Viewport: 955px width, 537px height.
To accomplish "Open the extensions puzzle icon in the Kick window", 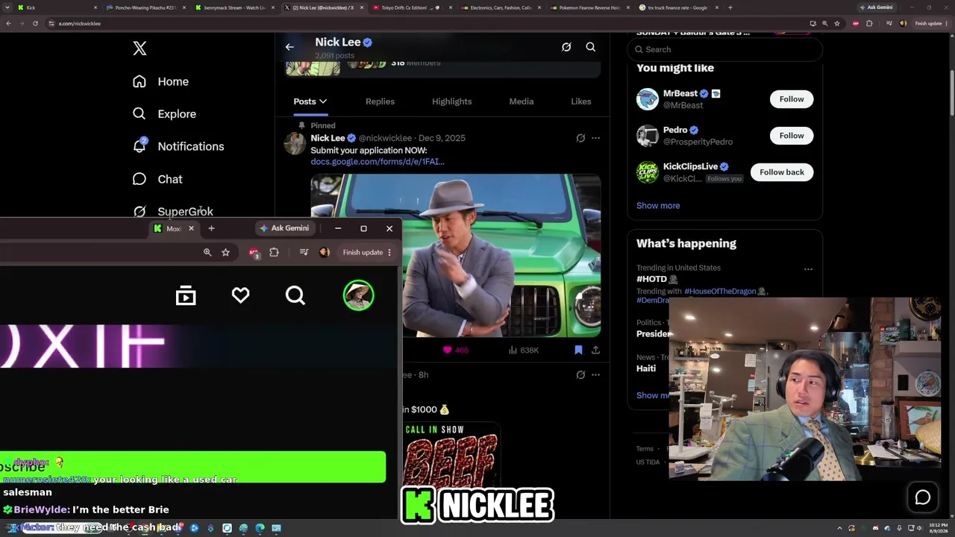I will tap(274, 252).
